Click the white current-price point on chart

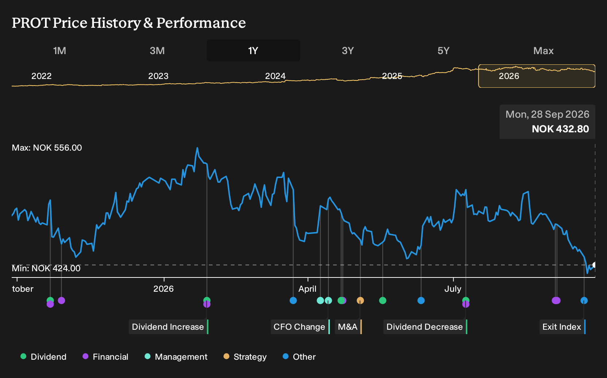[595, 265]
